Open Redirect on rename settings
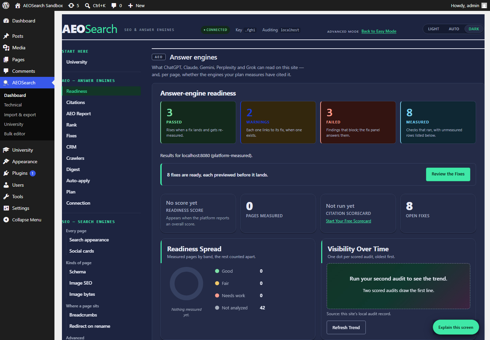The image size is (490, 340). pos(90,326)
